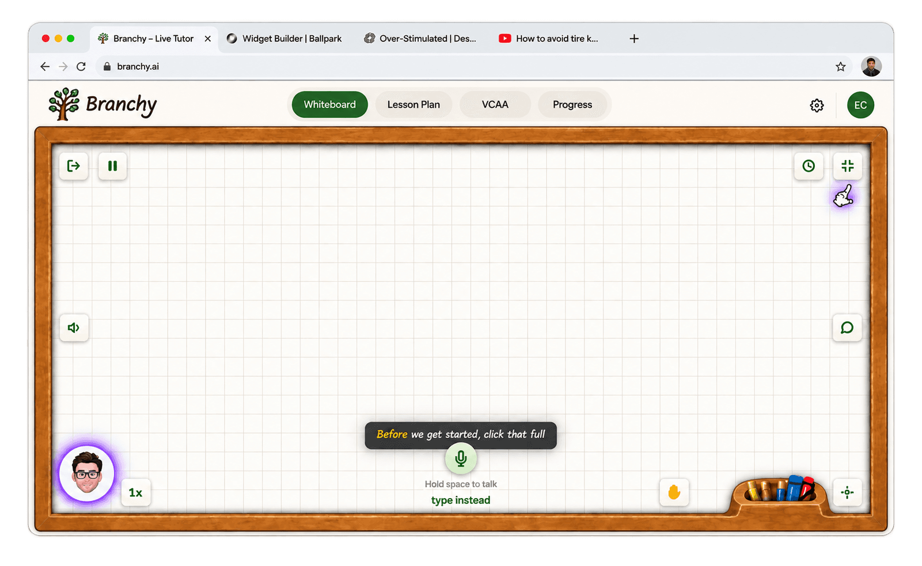Open the chat bubble panel
Screen dimensions: 922x566
[847, 328]
